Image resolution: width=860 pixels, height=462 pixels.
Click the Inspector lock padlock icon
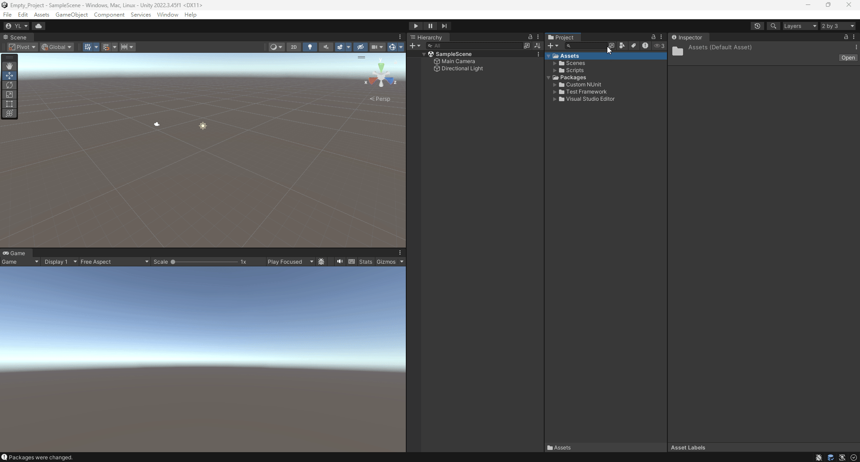(x=846, y=37)
